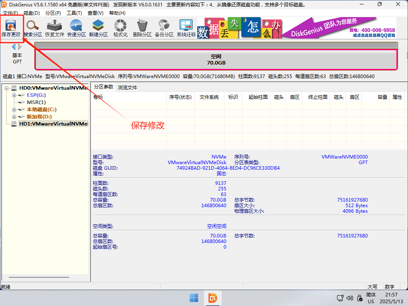Open the Windows Start button
The image size is (408, 306).
point(194,298)
